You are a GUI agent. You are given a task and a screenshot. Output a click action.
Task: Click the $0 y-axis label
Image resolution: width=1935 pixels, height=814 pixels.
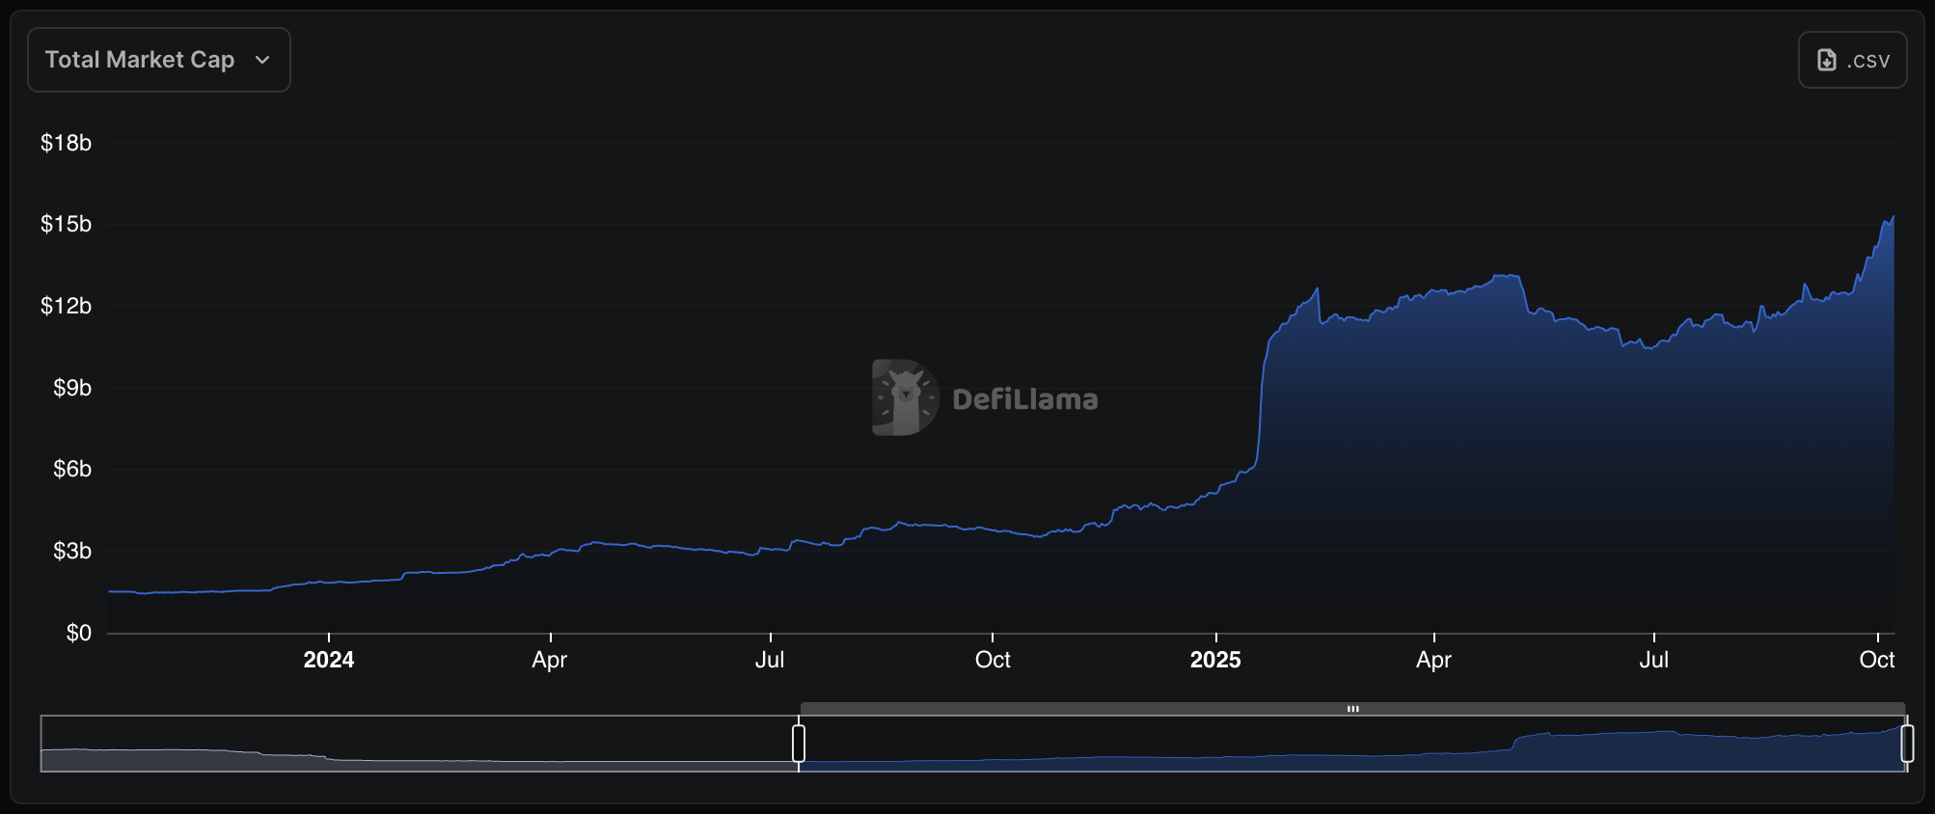click(78, 633)
